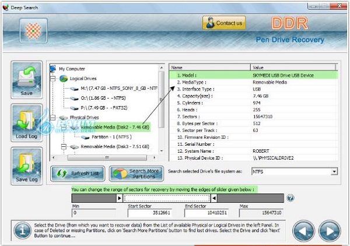
Task: Click the My Computer icon
Action: pyautogui.click(x=53, y=68)
